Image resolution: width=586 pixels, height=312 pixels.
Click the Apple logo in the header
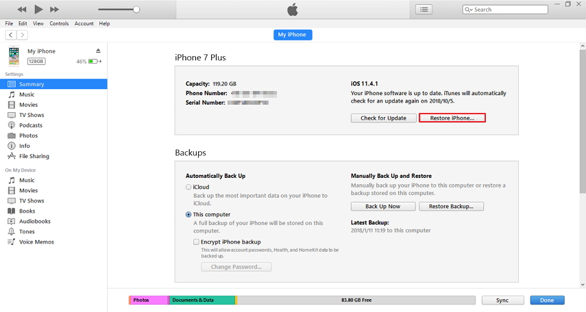coord(293,10)
